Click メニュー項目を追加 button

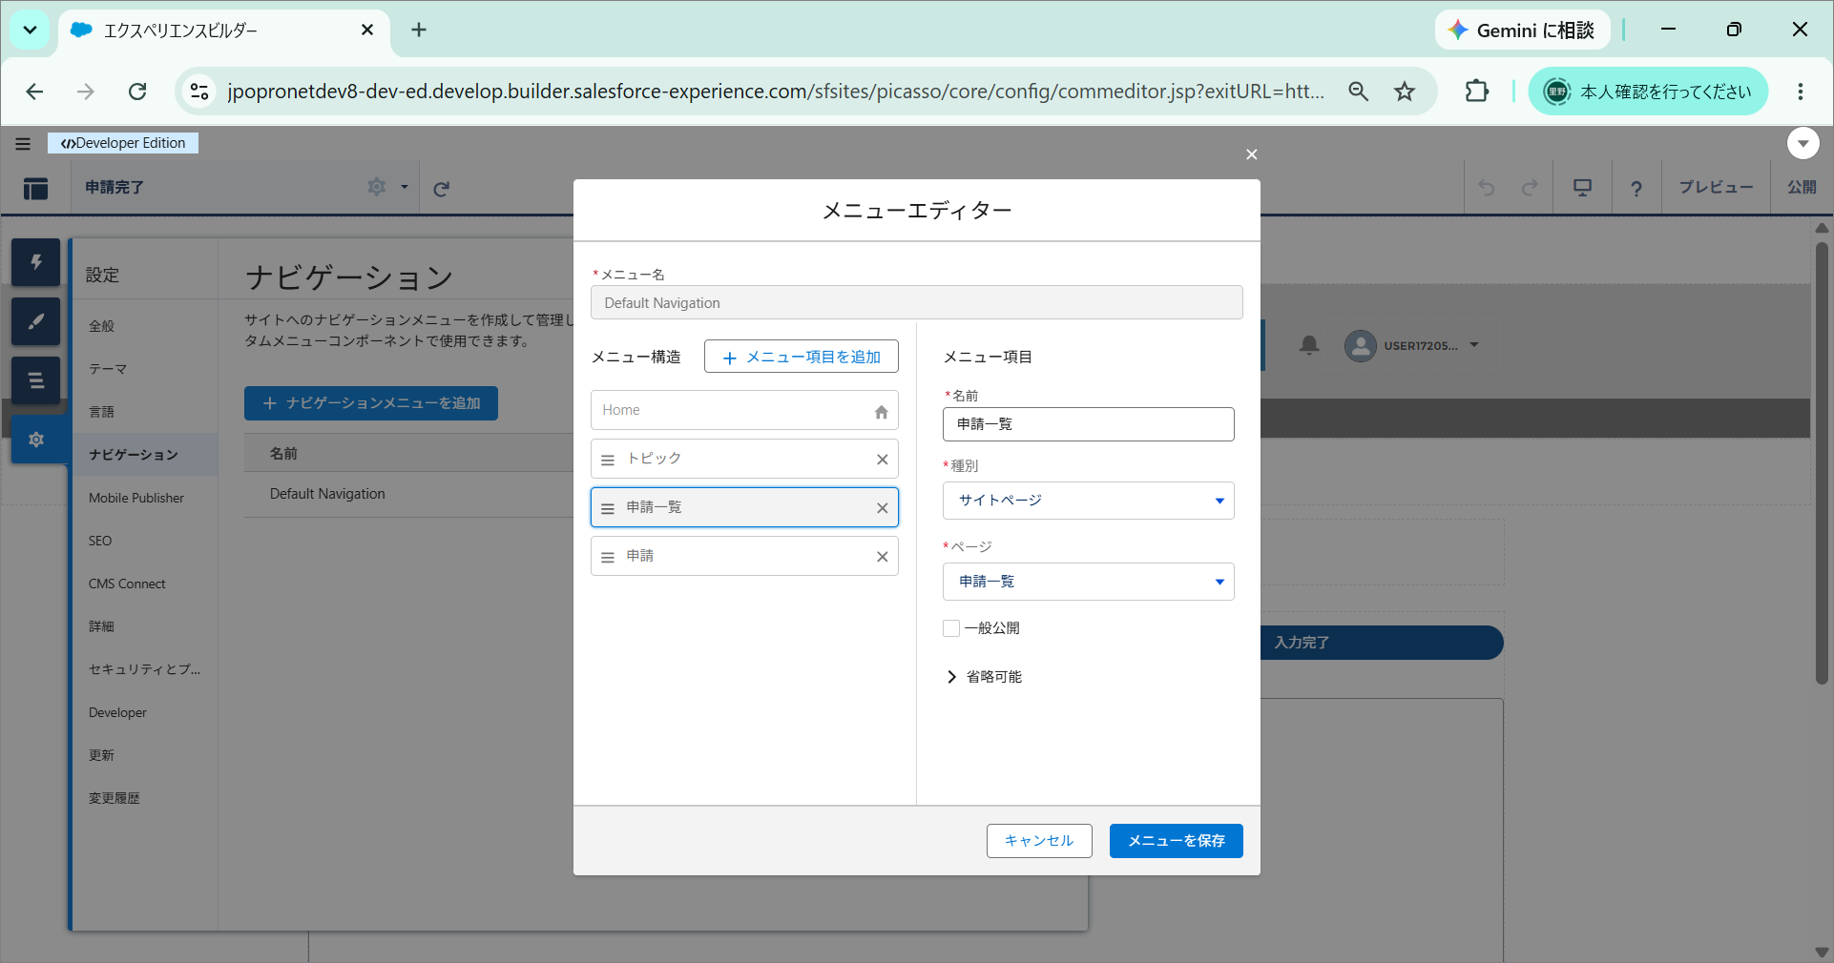coord(802,357)
